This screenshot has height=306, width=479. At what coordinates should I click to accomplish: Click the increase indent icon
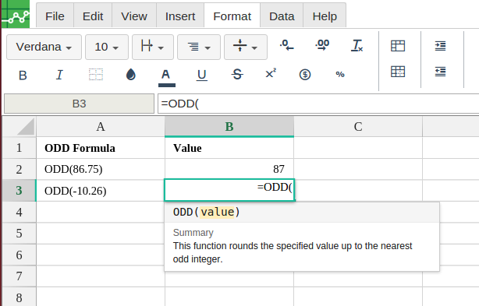click(440, 46)
